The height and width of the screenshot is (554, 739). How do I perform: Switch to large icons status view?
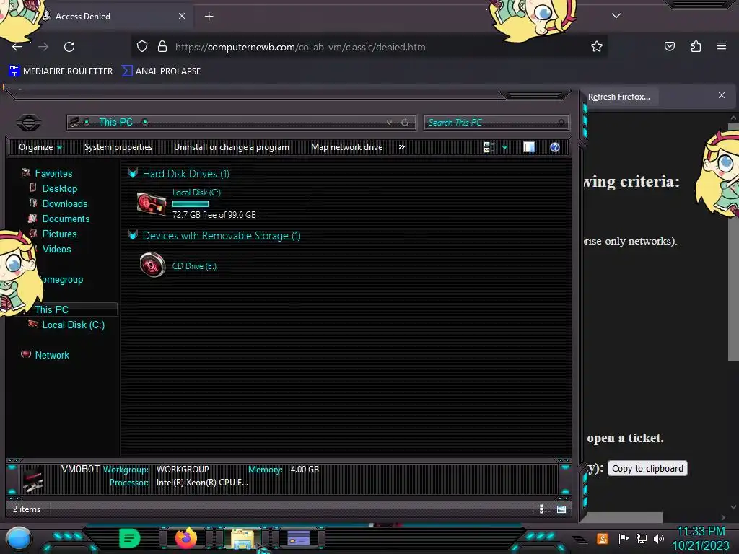click(x=561, y=509)
